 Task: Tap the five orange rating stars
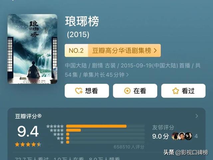28,144
